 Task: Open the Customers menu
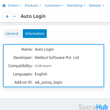(x=54, y=5)
